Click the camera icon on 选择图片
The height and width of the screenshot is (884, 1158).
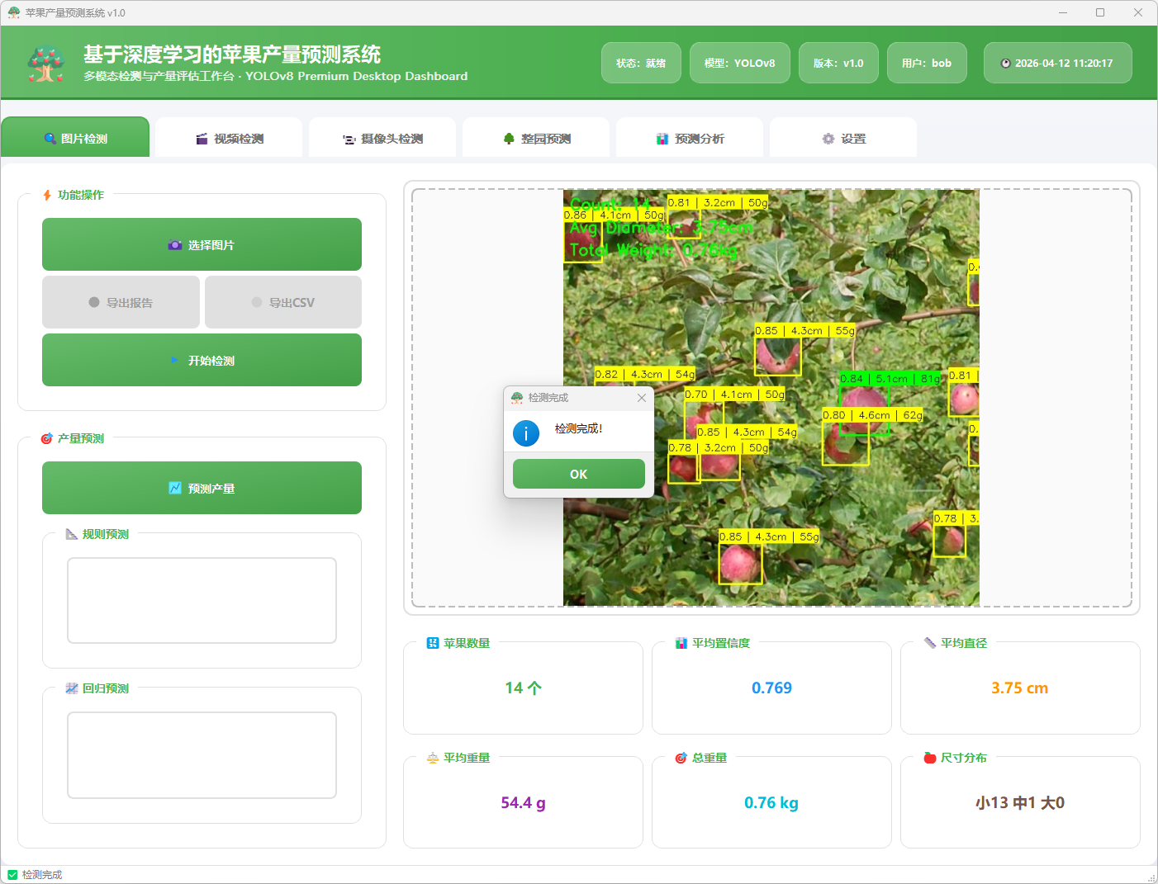174,245
